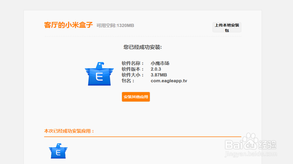The image size is (293, 164).
Task: Click the 客厅的小米盒子 device title
Action: click(x=68, y=25)
